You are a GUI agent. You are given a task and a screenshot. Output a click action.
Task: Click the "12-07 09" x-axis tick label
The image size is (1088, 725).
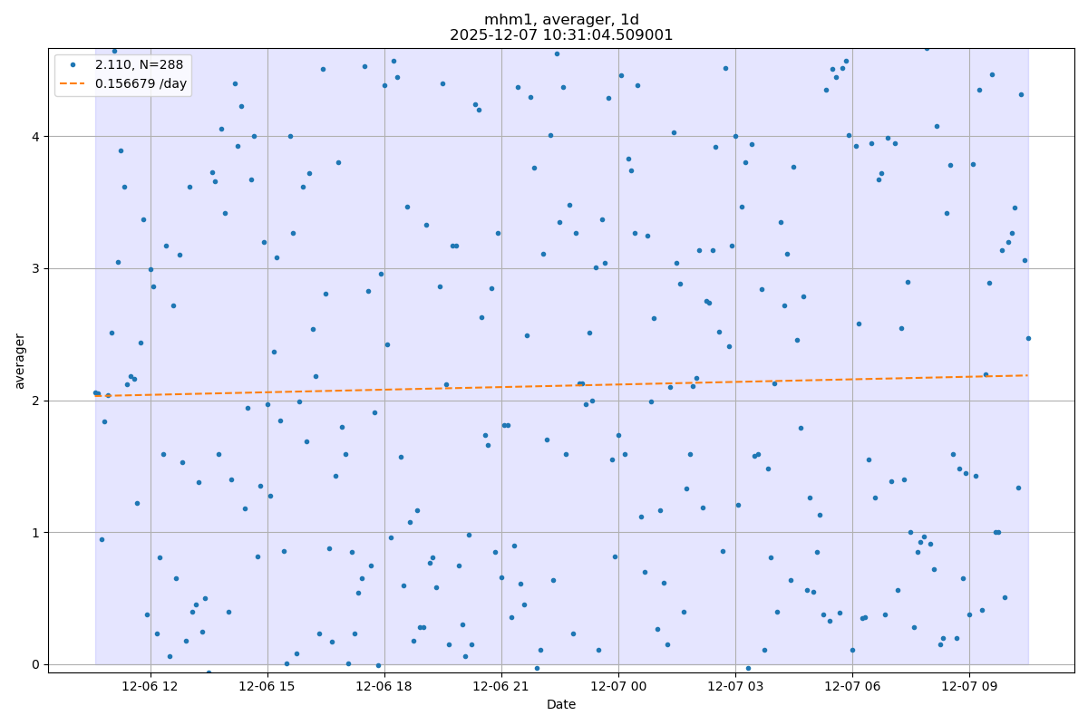point(969,685)
